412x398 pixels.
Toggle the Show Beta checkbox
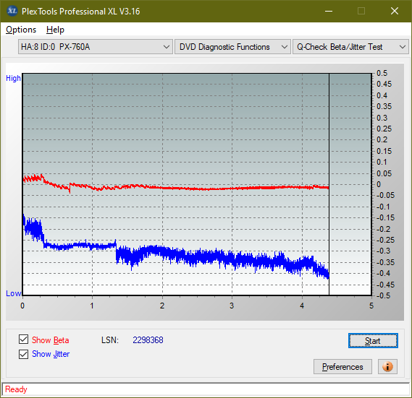(23, 339)
